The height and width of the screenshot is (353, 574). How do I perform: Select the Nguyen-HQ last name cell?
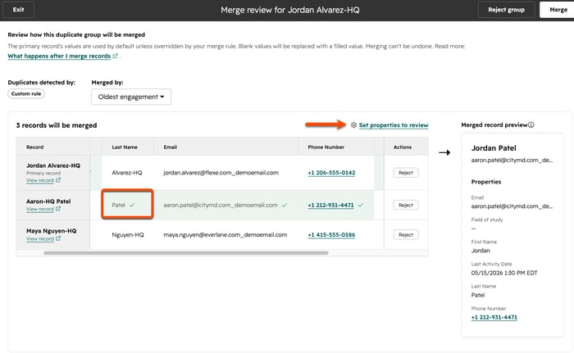[x=128, y=235]
